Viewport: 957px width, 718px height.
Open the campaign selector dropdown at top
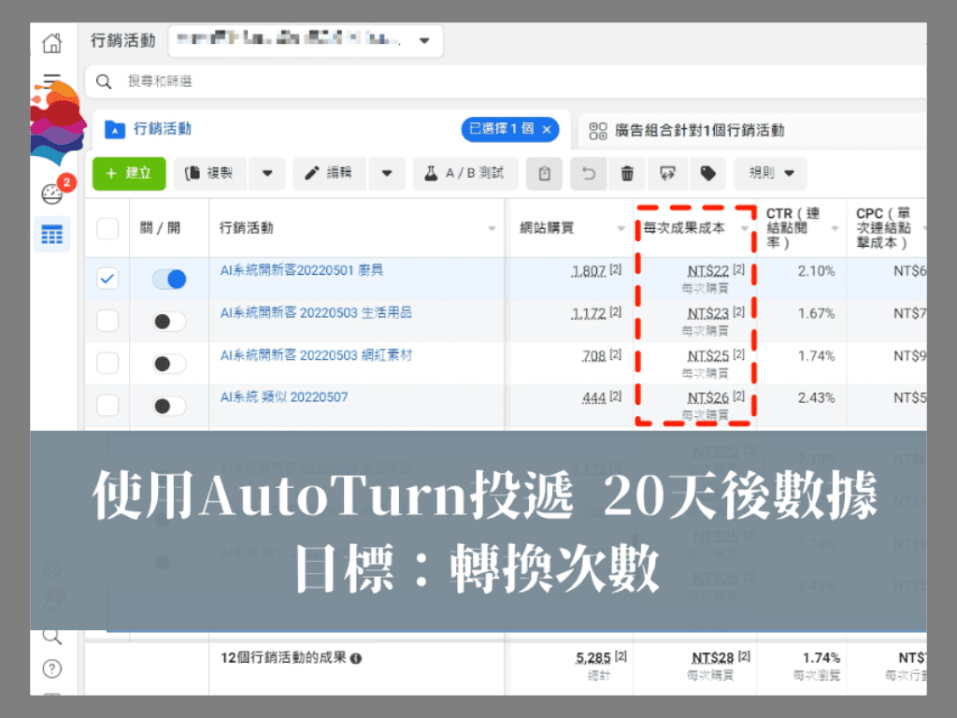tap(306, 41)
